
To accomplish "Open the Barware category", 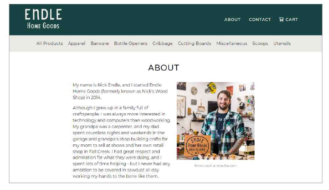I will pos(100,43).
